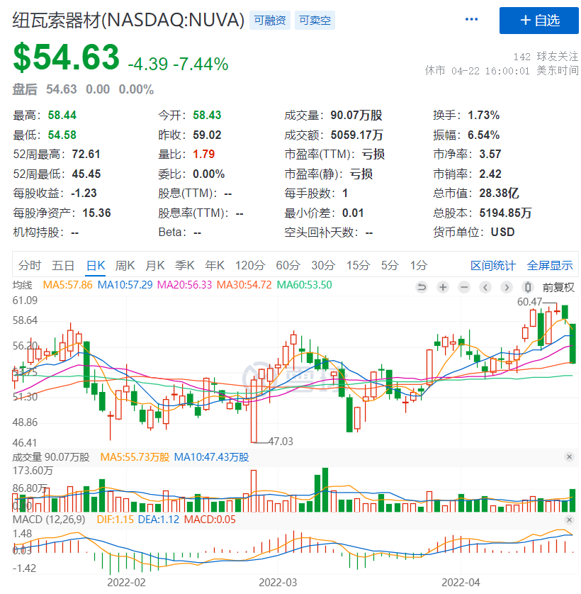
Task: Click the 2022-03 date axis label
Action: [x=278, y=583]
